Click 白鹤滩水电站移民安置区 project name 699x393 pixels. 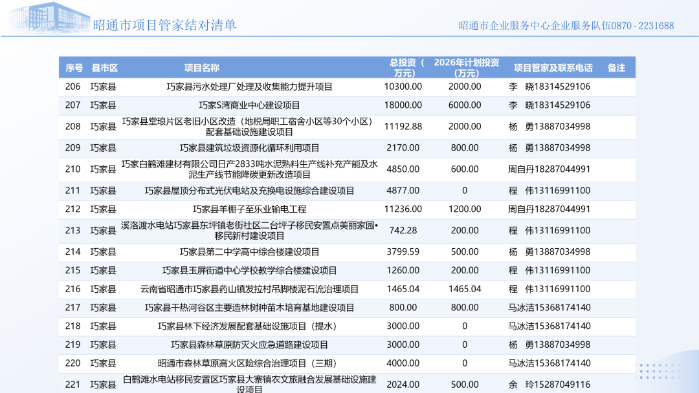[x=249, y=384]
